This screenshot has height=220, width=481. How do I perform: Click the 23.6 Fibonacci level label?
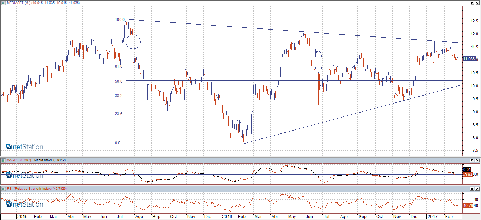[x=119, y=113]
